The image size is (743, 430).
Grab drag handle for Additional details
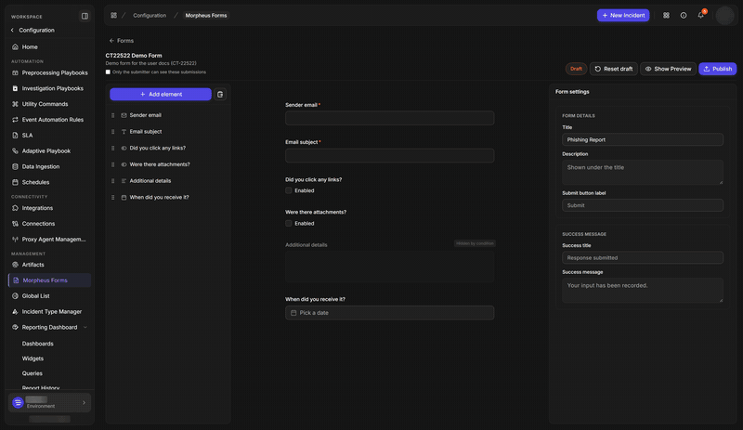coord(112,181)
